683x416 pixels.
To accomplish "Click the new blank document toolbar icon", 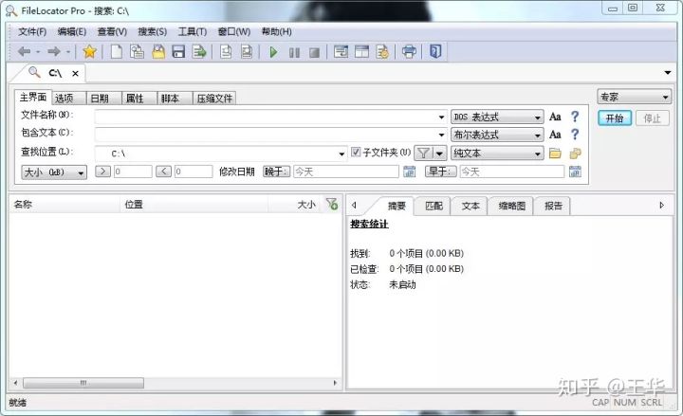I will click(117, 52).
